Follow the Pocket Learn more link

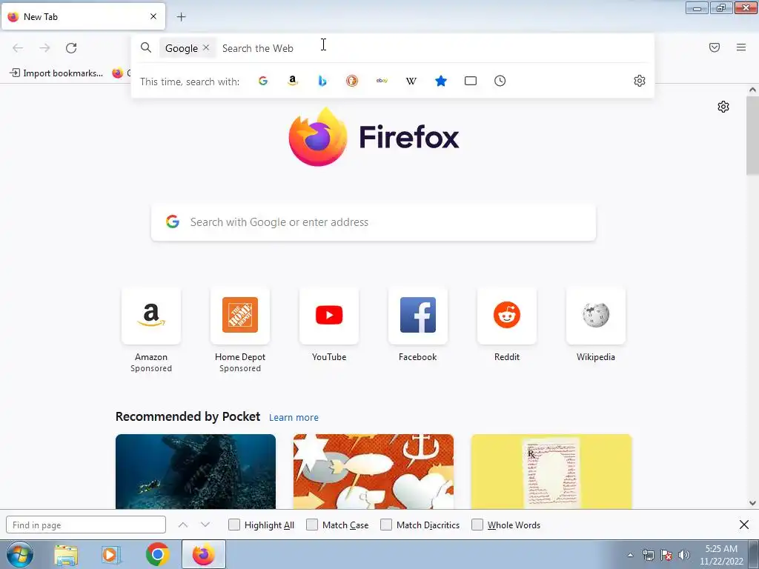coord(294,418)
